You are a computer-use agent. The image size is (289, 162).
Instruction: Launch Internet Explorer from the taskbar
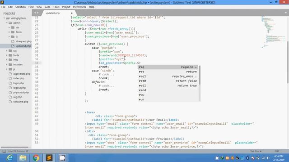tap(9, 158)
